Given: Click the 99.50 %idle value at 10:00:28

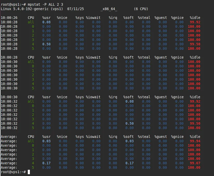Looking at the screenshot, I should [x=195, y=44].
